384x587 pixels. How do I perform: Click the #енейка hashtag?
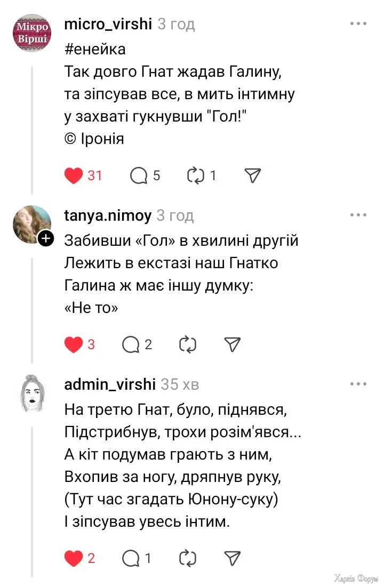pos(95,50)
